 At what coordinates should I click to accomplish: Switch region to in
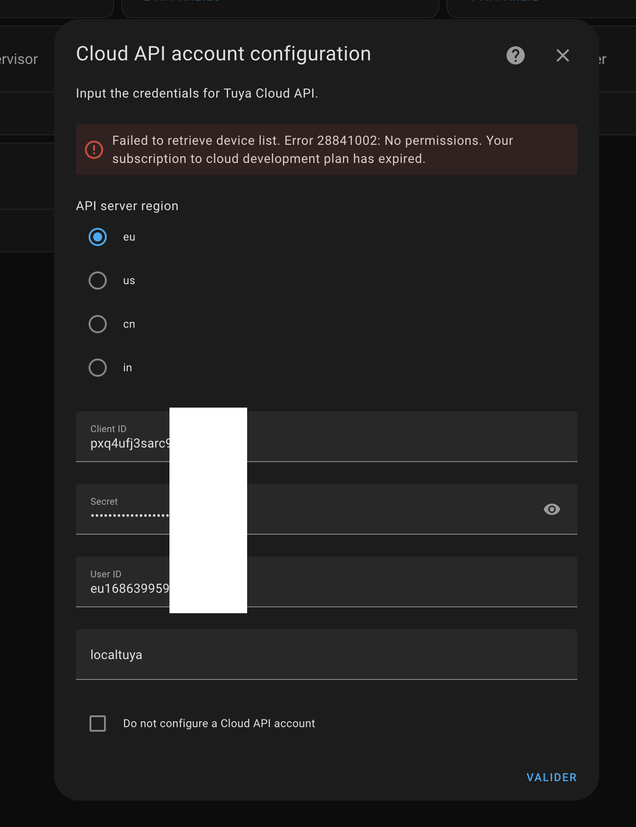[98, 368]
